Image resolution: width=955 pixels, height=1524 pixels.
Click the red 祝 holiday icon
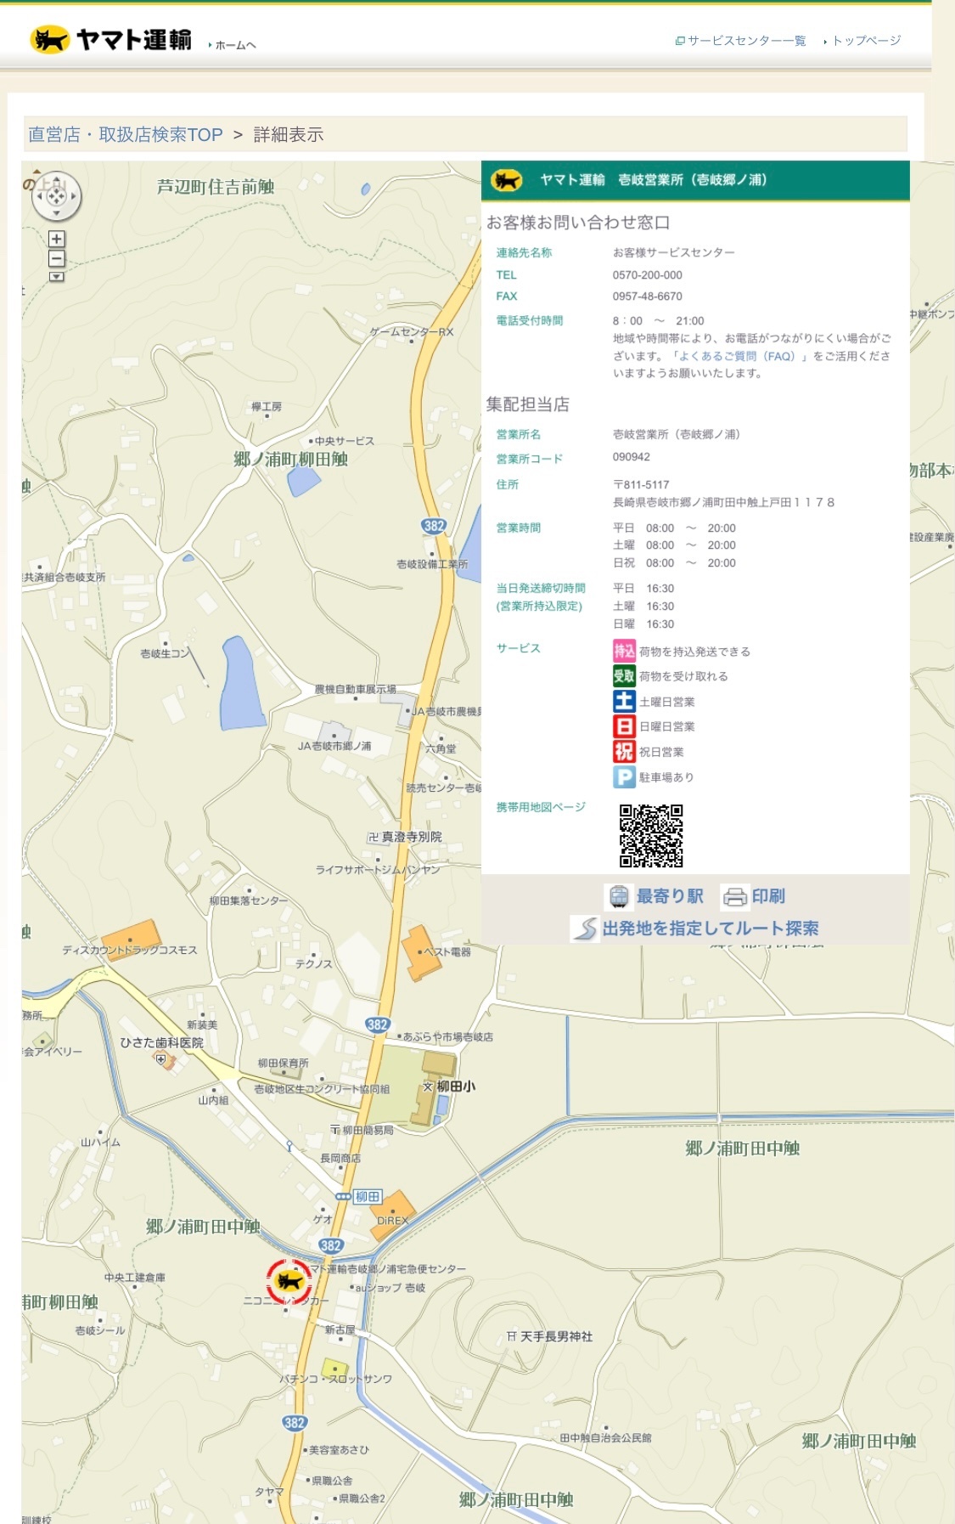point(624,751)
